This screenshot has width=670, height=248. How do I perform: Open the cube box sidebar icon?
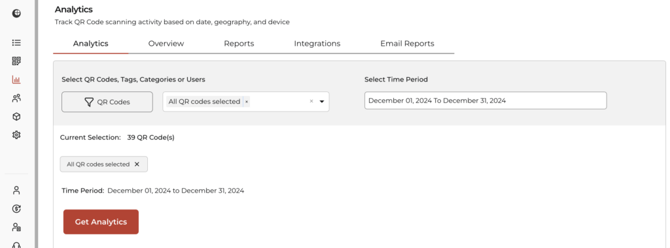point(16,116)
